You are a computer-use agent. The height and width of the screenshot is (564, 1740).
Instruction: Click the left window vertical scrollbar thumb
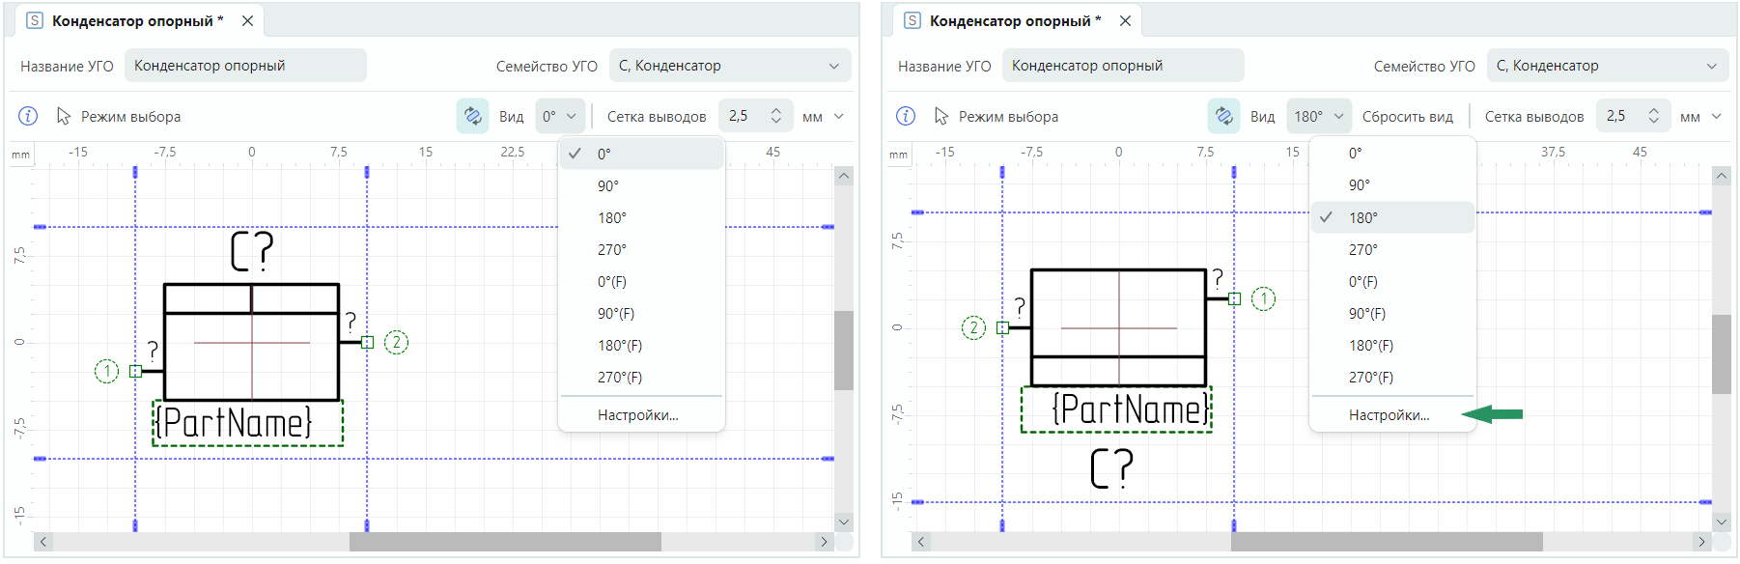(844, 350)
